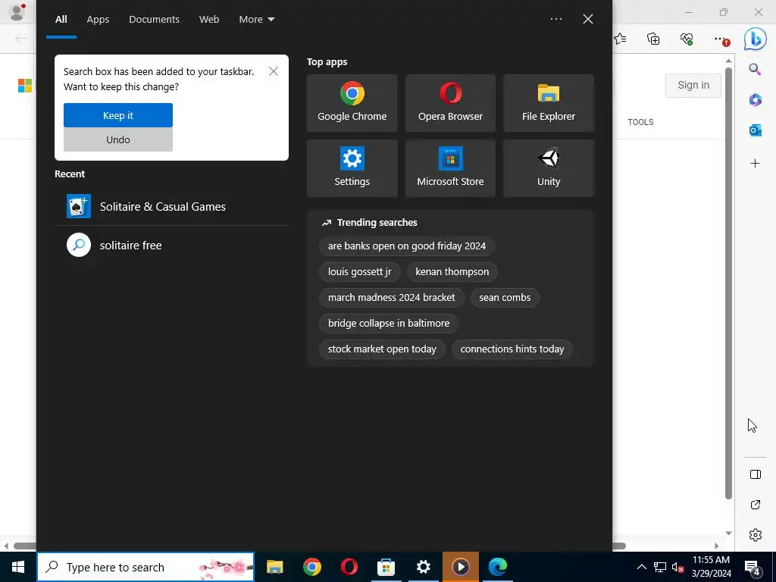
Task: Open Edge browser essentials heart icon
Action: 687,39
